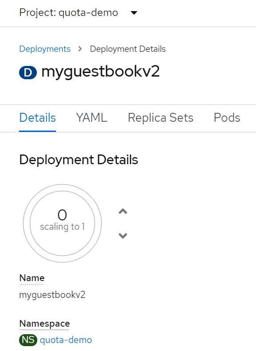Open the Project quota-demo selector

click(78, 12)
